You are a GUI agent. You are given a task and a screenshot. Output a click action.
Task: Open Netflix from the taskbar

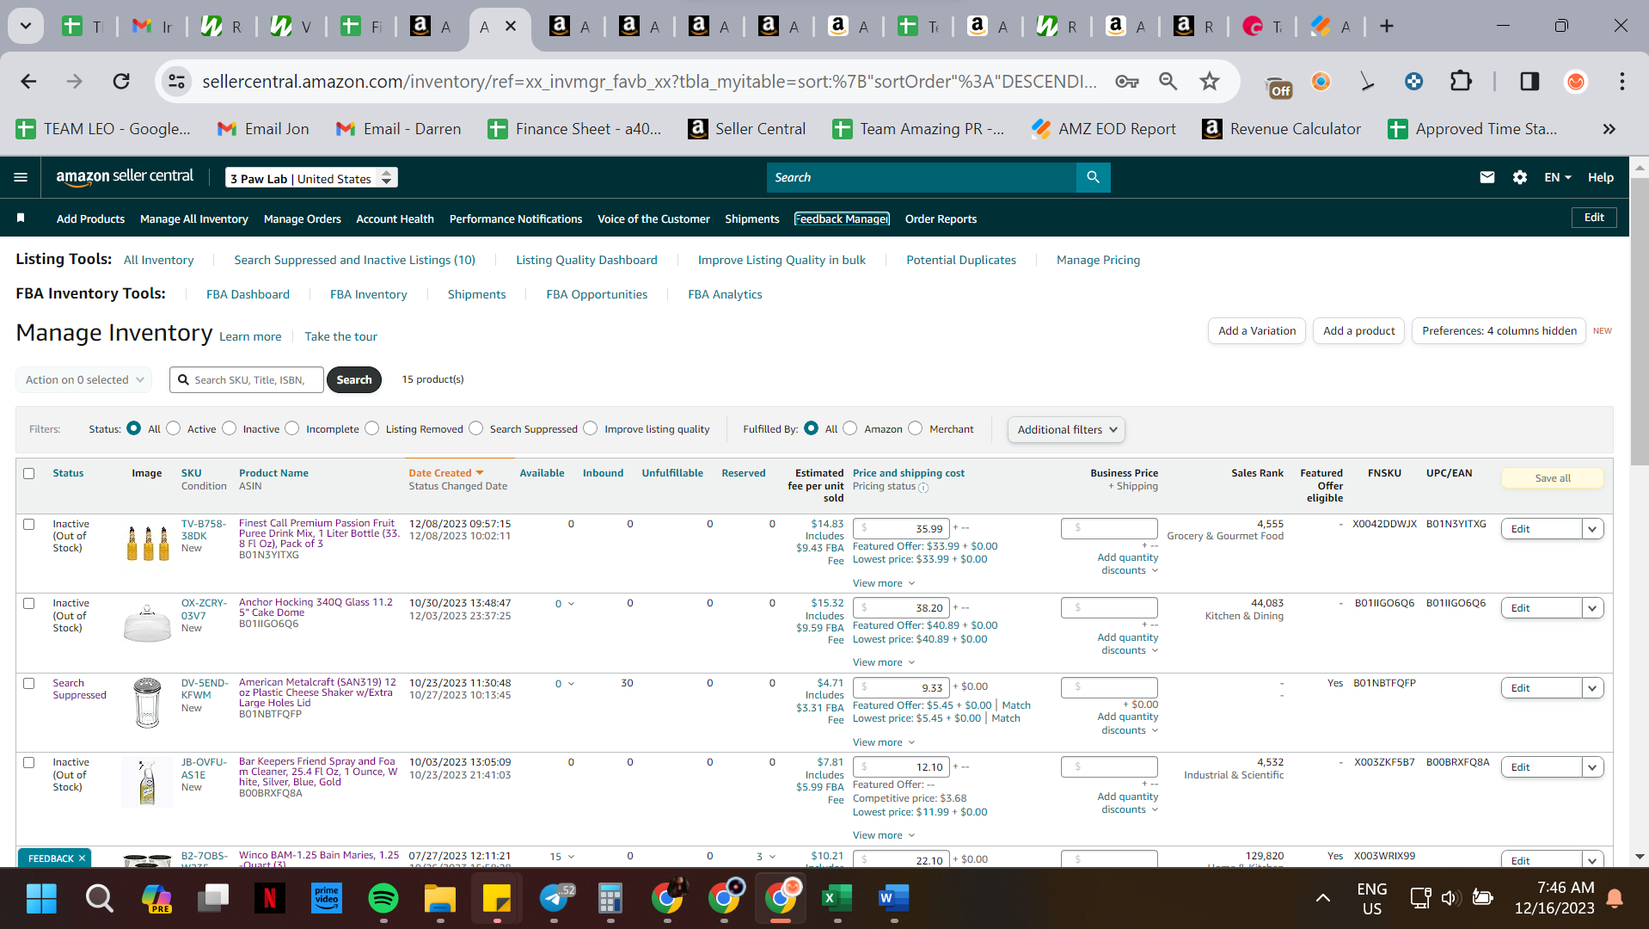click(x=269, y=899)
